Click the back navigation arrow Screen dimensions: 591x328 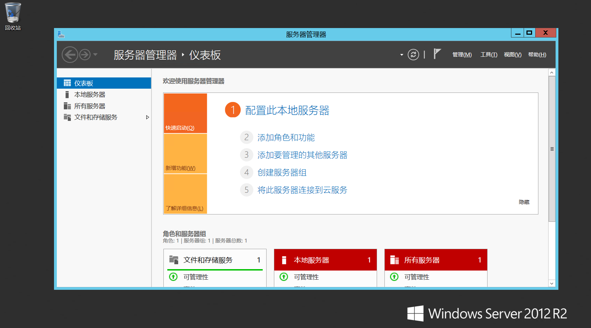coord(70,55)
